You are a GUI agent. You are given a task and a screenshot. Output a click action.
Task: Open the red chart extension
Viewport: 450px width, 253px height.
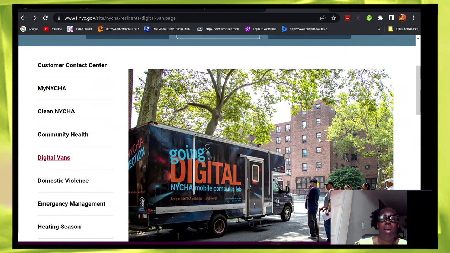(x=347, y=18)
